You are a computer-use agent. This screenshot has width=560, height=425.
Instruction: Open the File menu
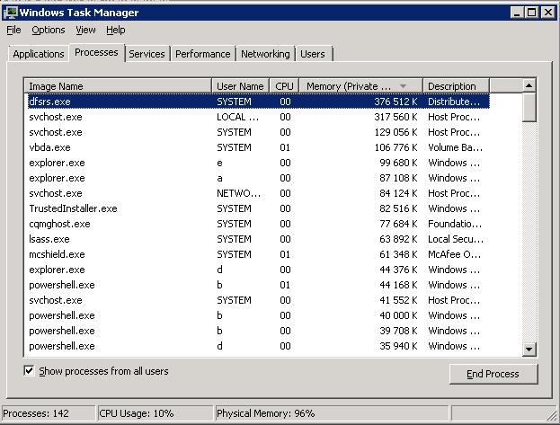[13, 30]
